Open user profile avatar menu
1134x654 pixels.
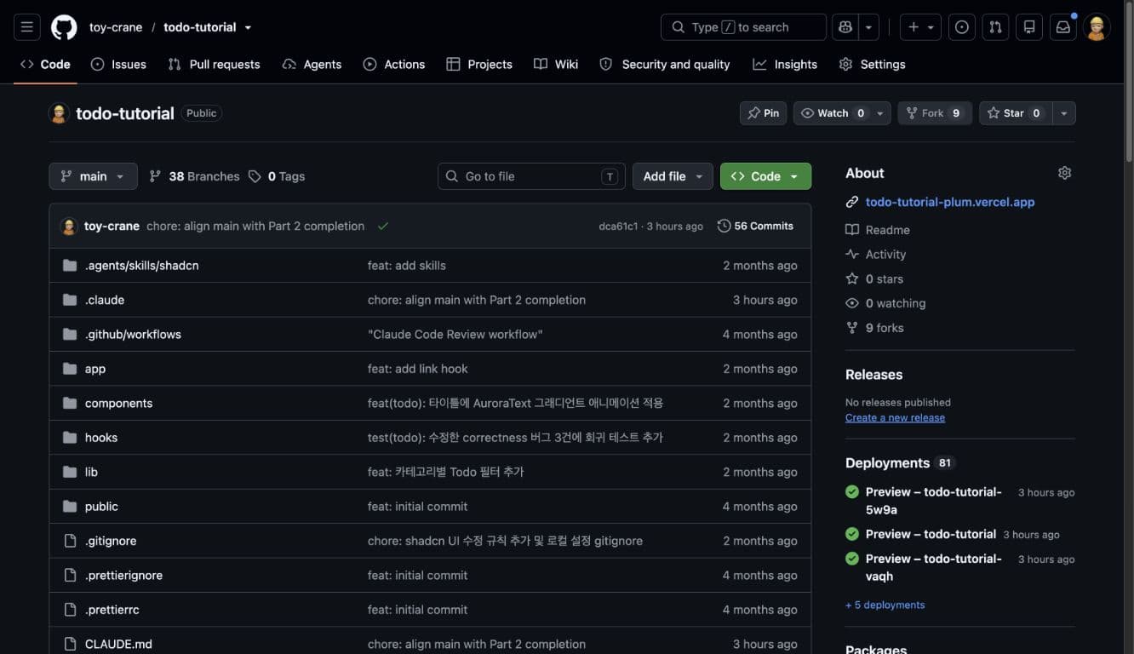(1097, 27)
